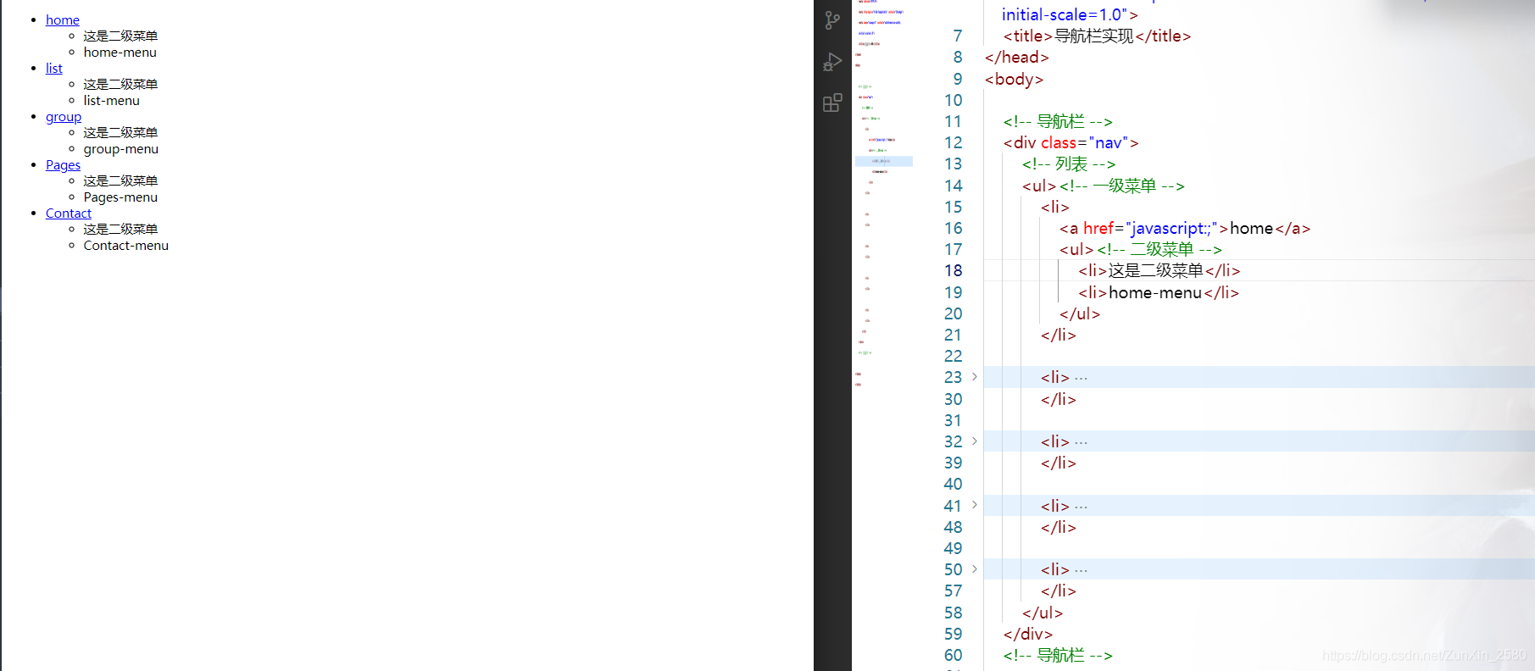The width and height of the screenshot is (1535, 671).
Task: Click the <div class="nav"> code line
Action: (1071, 143)
